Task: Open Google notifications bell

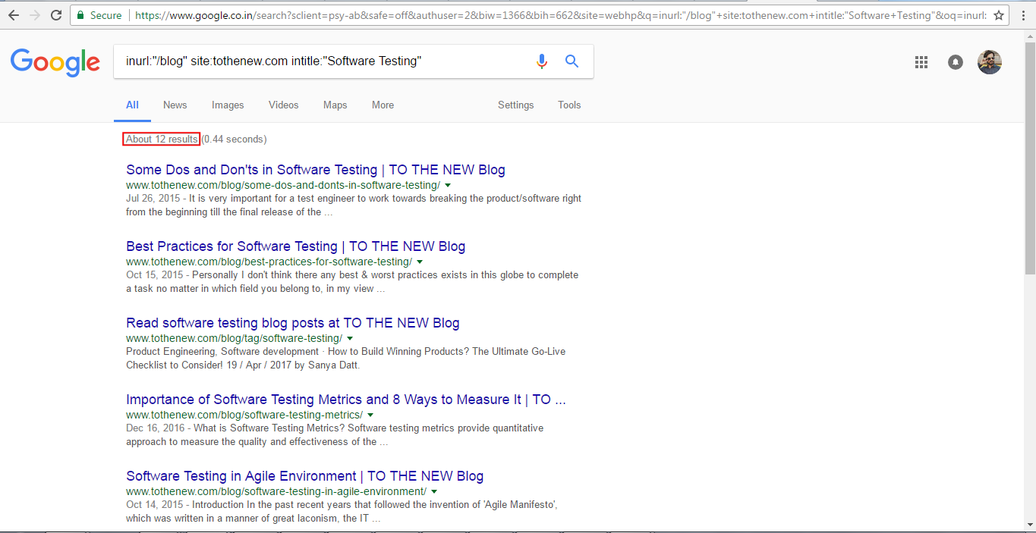Action: [x=955, y=62]
